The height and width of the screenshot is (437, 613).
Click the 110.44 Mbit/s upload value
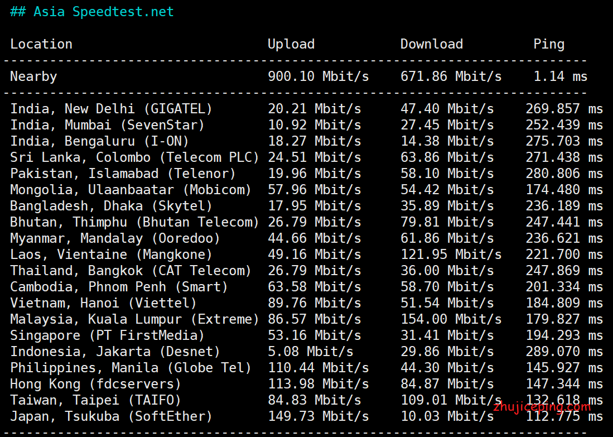pyautogui.click(x=318, y=368)
